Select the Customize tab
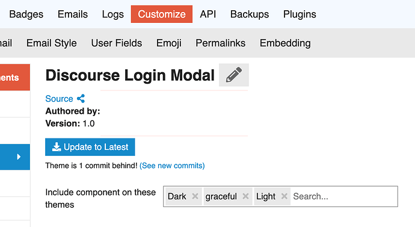 [x=162, y=14]
